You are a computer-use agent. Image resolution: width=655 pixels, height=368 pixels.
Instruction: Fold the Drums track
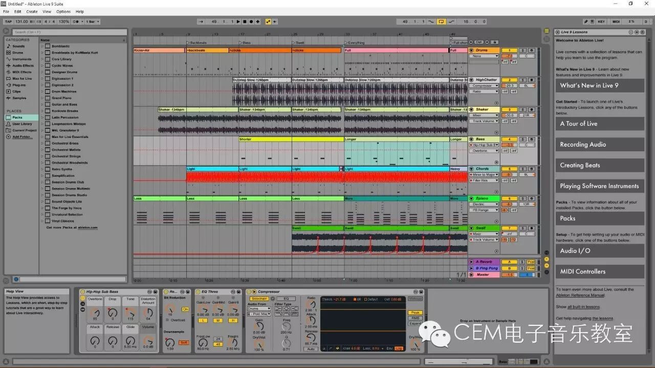[471, 50]
